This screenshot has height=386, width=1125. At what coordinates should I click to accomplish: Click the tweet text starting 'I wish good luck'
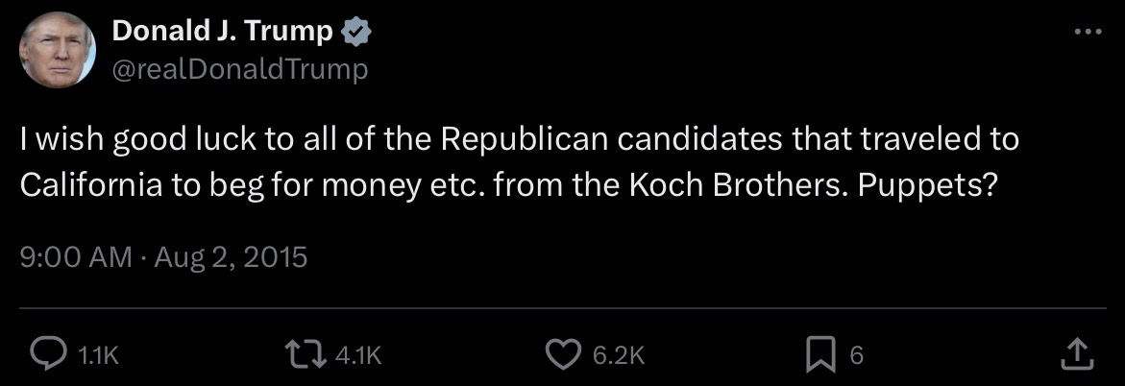click(x=519, y=142)
